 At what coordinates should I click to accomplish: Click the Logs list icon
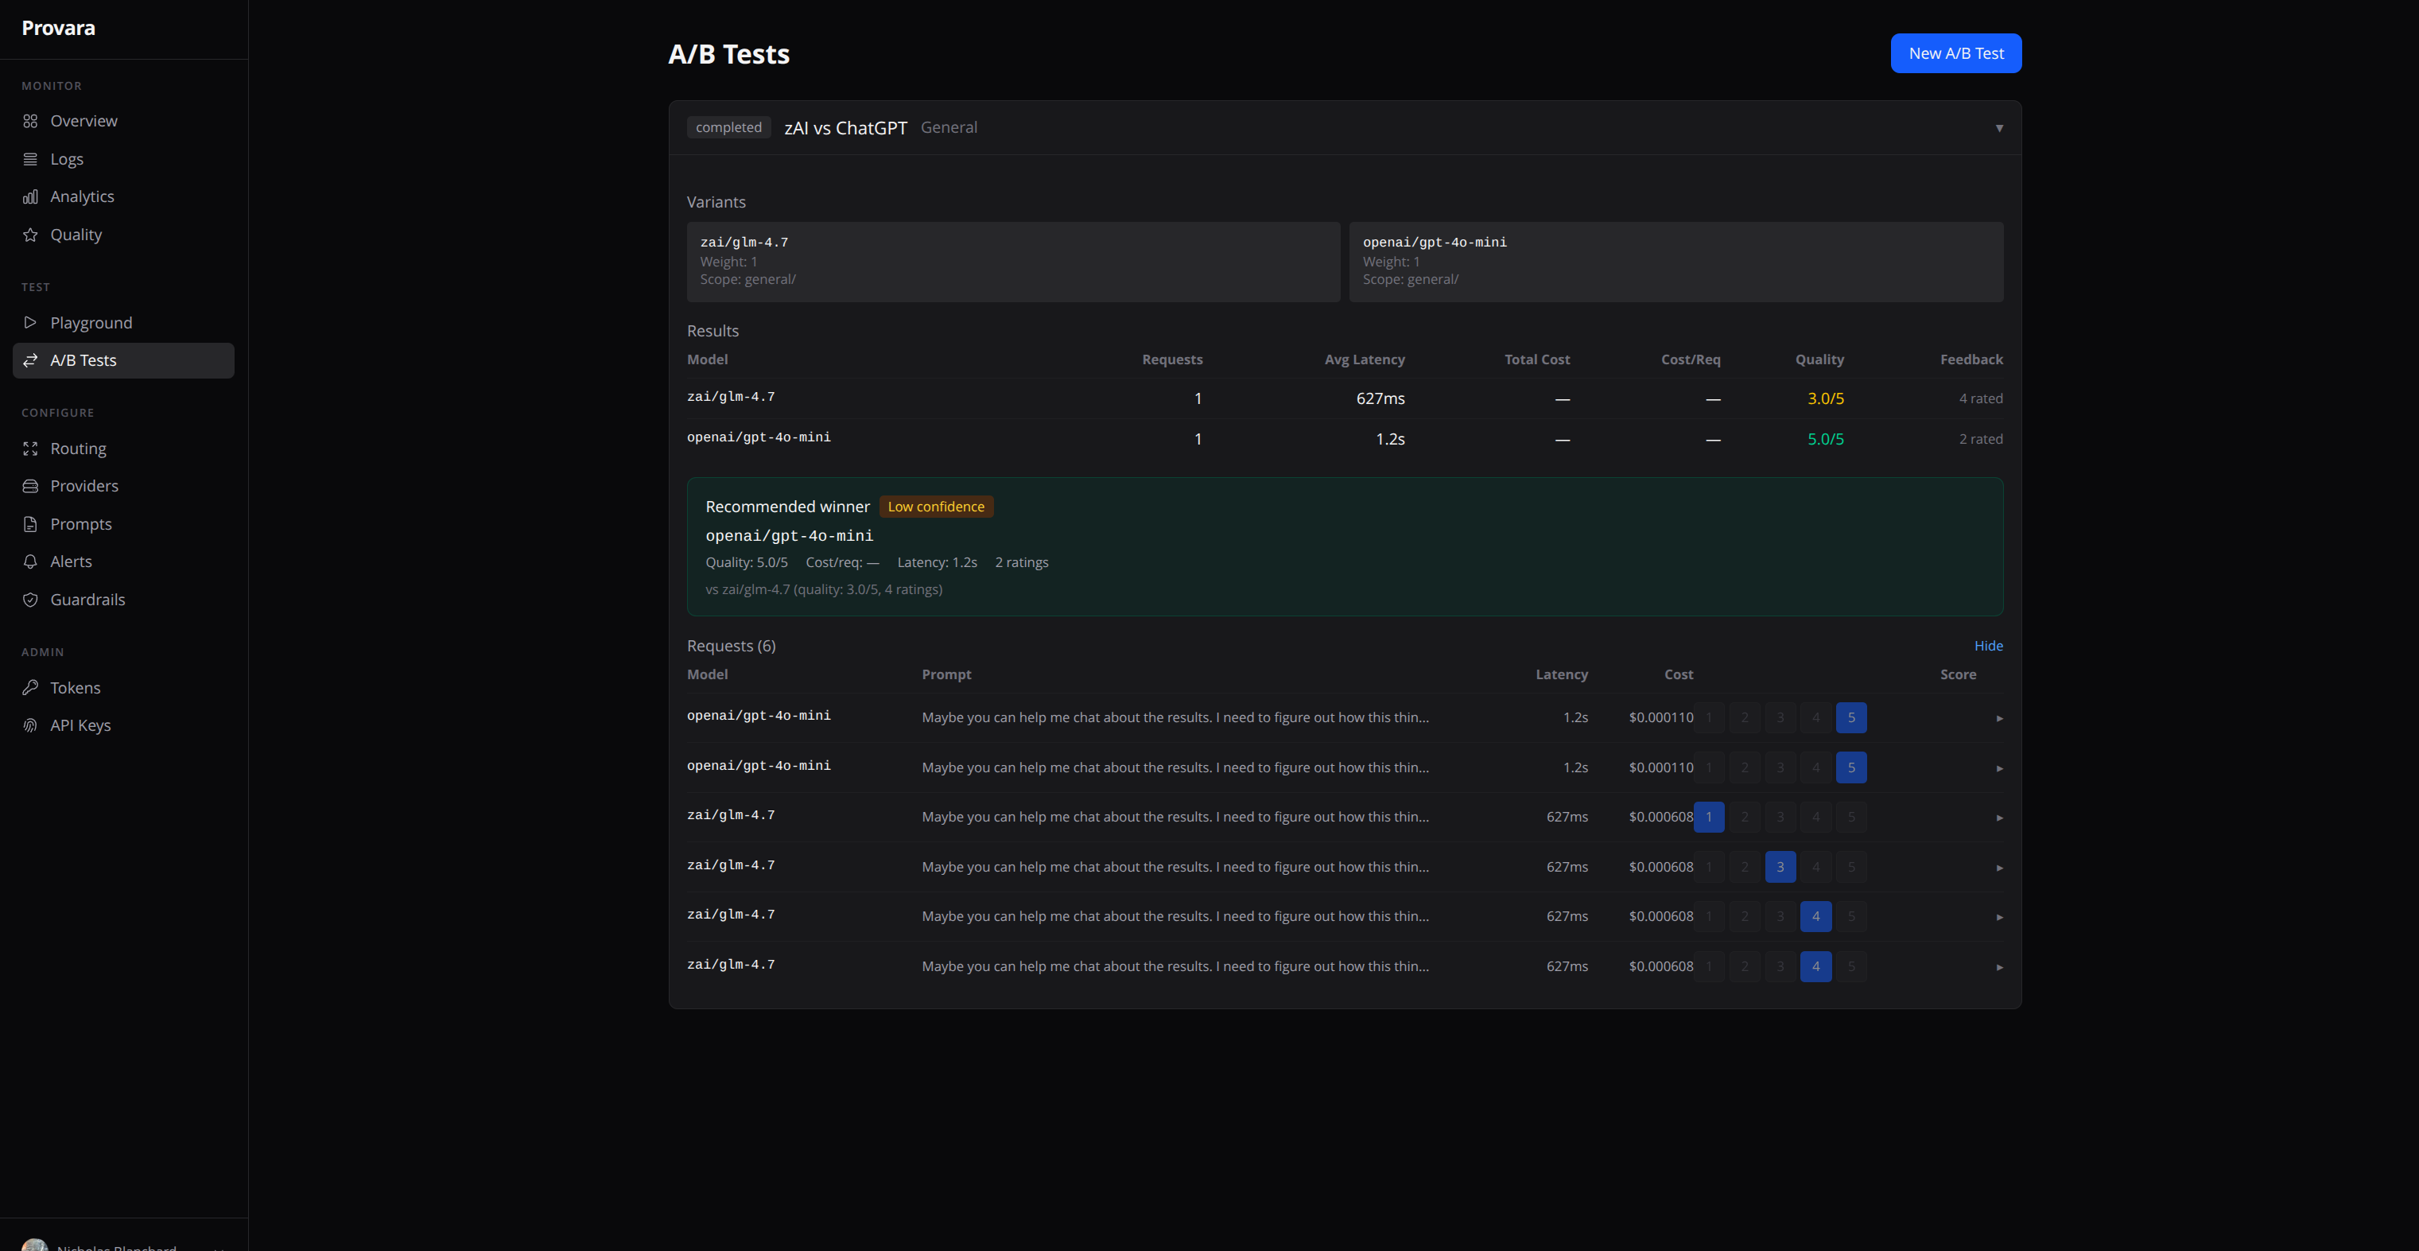(30, 159)
